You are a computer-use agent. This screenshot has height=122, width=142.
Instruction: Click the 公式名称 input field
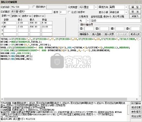click(x=20, y=7)
